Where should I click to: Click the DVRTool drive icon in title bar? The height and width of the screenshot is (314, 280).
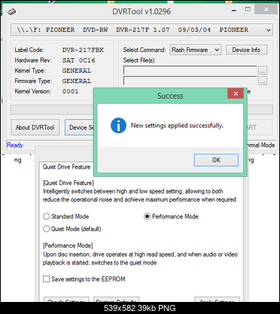11,11
